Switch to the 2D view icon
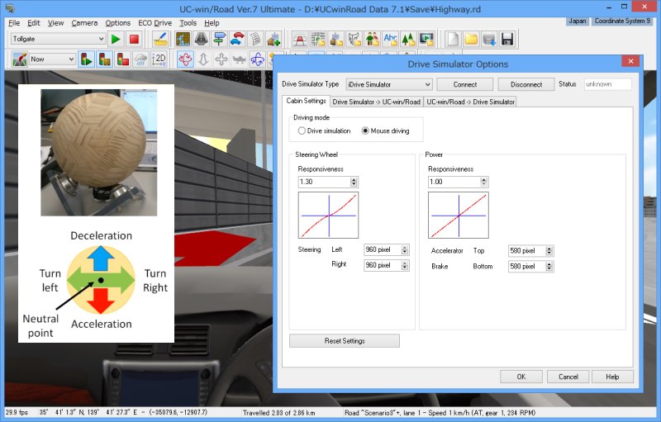Viewport: 661px width, 422px height. tap(159, 59)
